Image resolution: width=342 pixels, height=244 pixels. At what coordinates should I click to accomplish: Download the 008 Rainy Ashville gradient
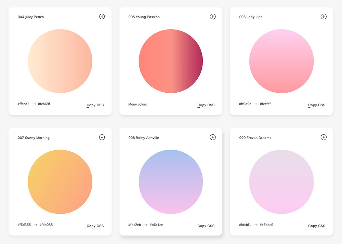click(213, 137)
